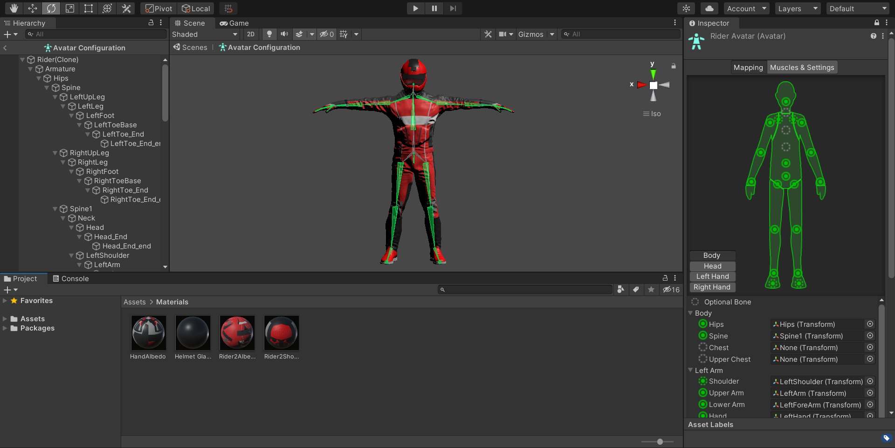The width and height of the screenshot is (895, 448).
Task: Select the Rotate tool
Action: [51, 8]
